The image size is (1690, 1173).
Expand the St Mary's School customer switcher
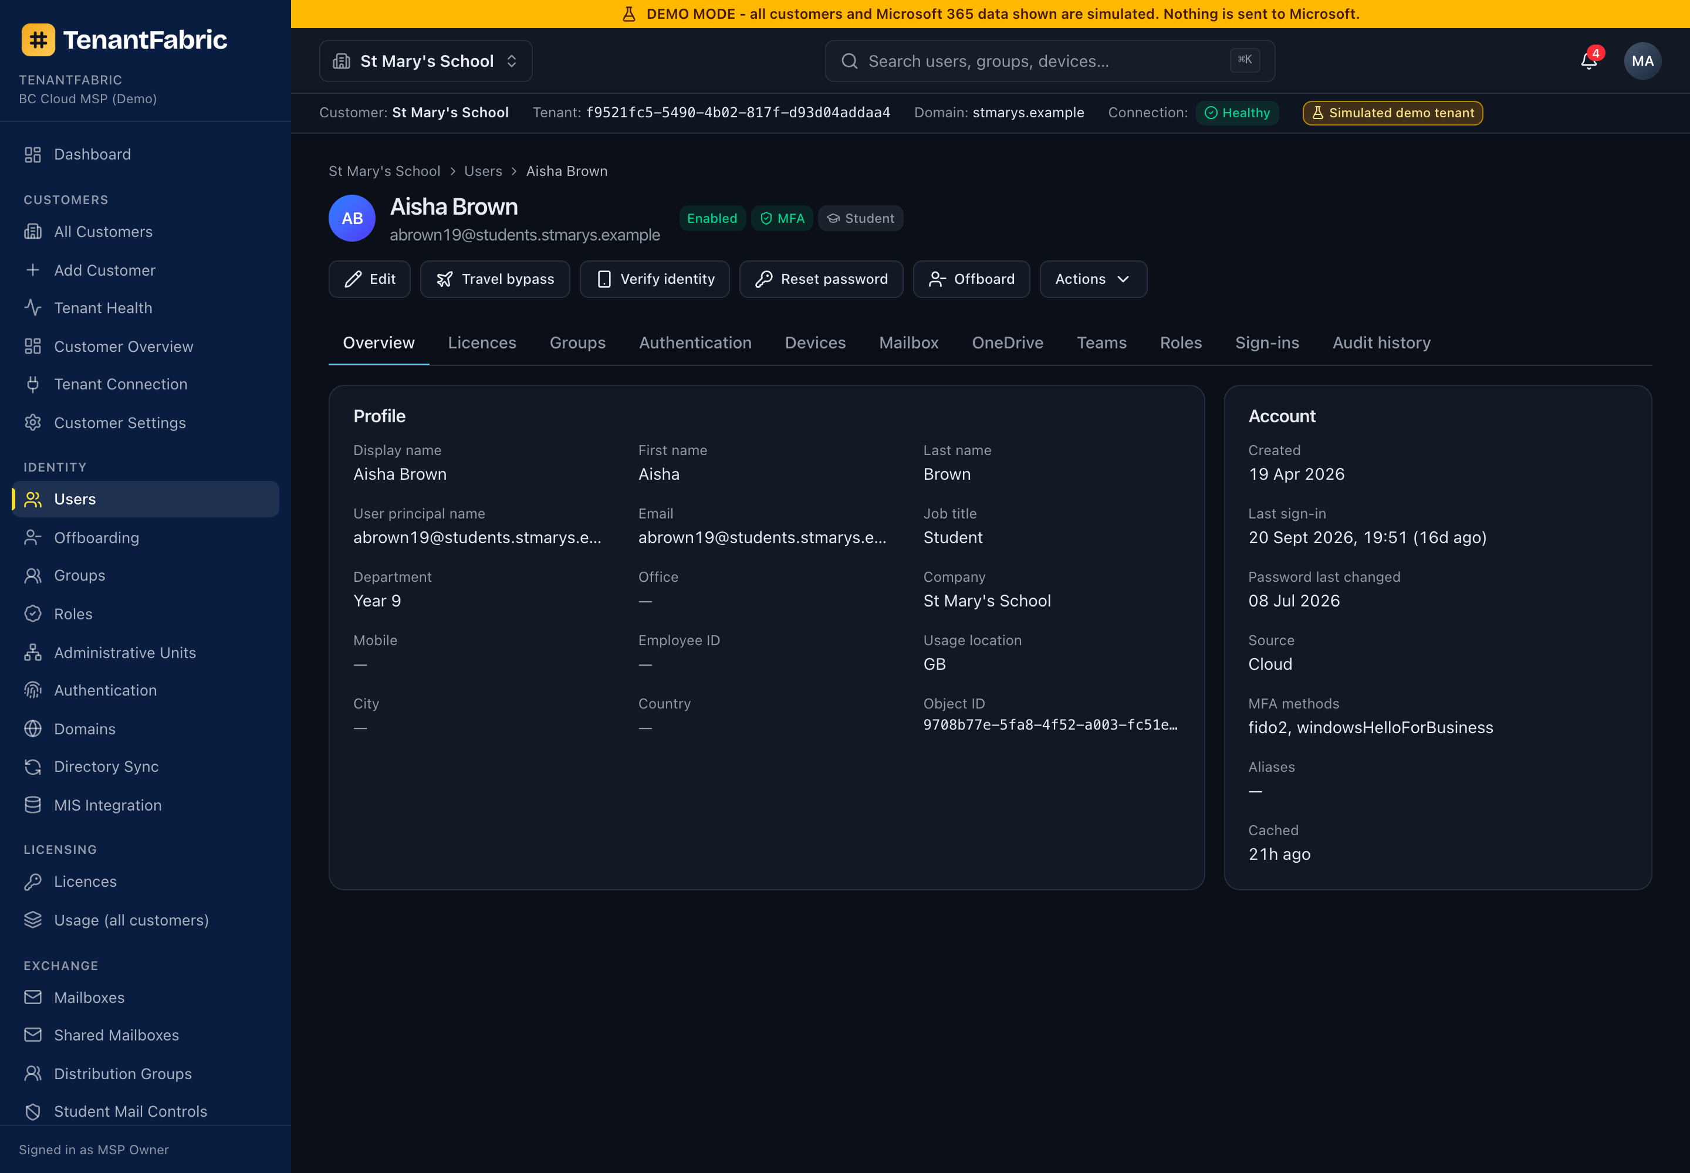[426, 61]
